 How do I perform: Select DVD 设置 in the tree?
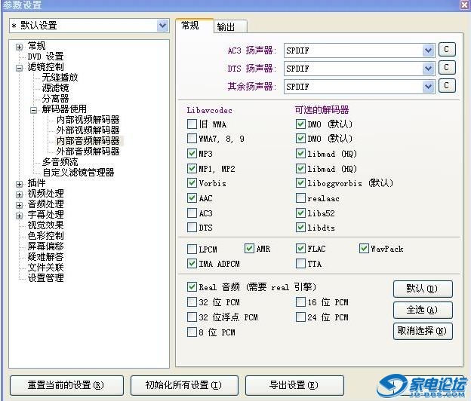click(45, 57)
